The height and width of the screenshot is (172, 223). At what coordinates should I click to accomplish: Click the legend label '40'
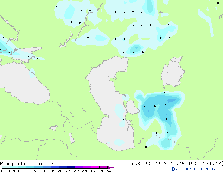coord(93,171)
